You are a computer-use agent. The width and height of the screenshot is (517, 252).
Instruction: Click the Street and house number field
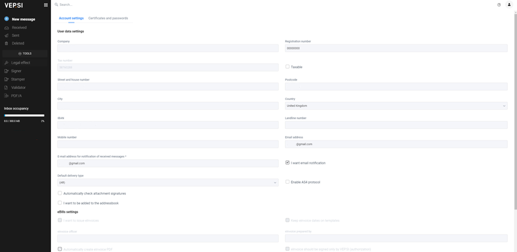[x=168, y=86]
